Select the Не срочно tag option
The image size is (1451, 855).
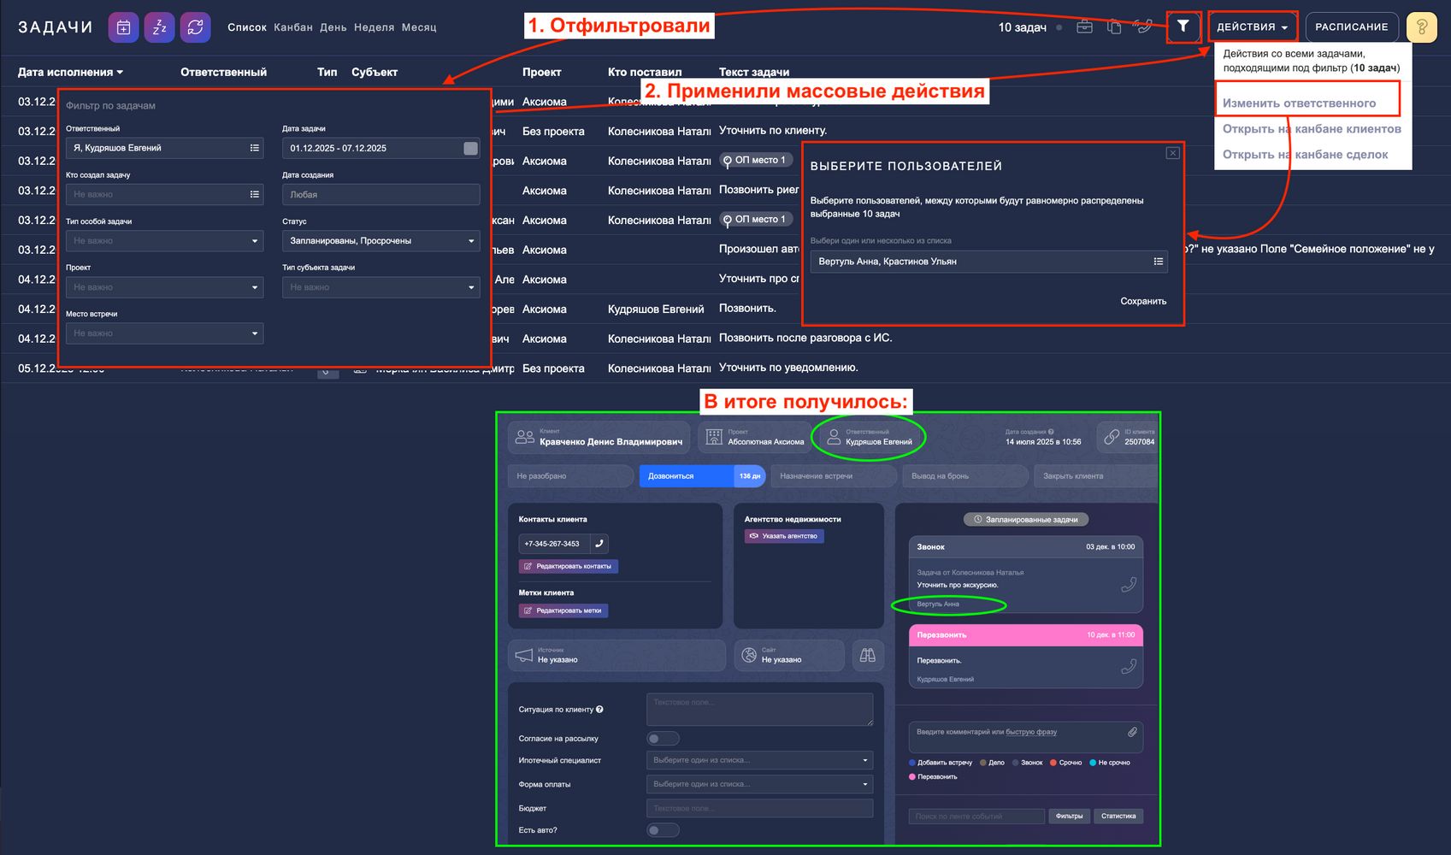click(x=1110, y=763)
